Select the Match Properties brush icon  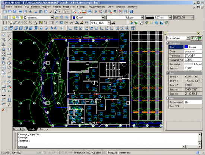(x=51, y=12)
